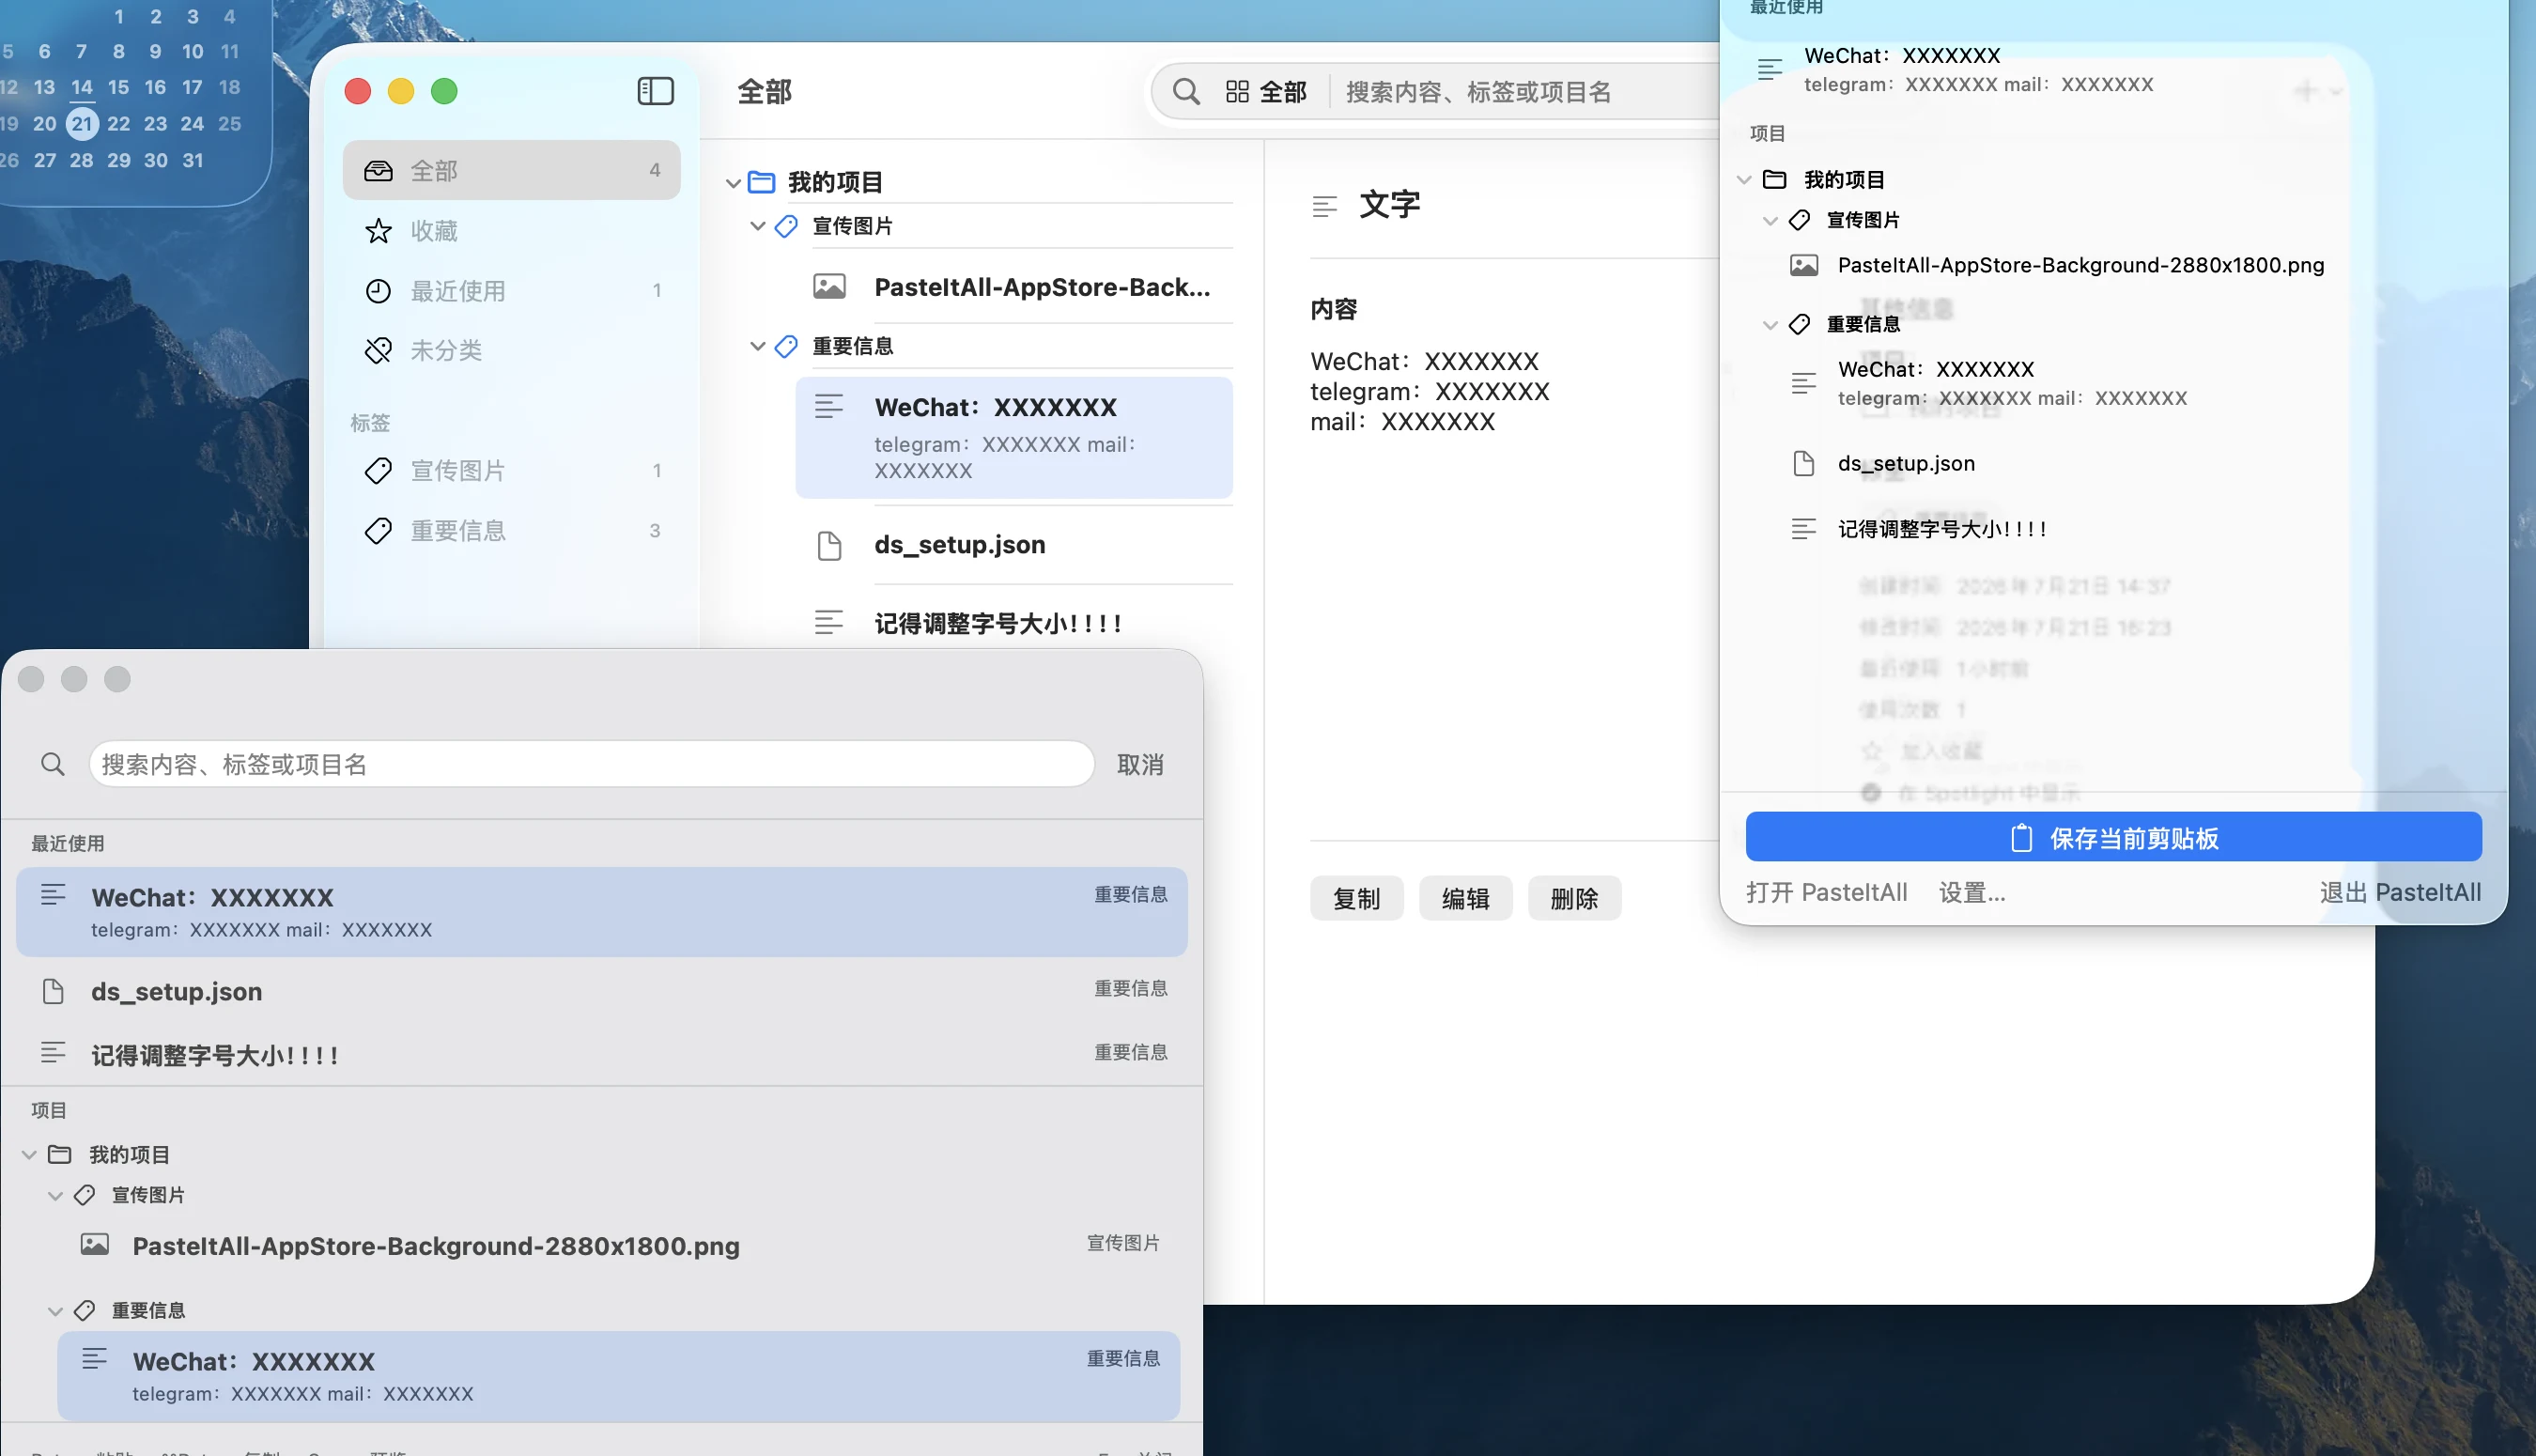Open 未分类 uncategorized in the sidebar
Image resolution: width=2536 pixels, height=1456 pixels.
coord(512,350)
